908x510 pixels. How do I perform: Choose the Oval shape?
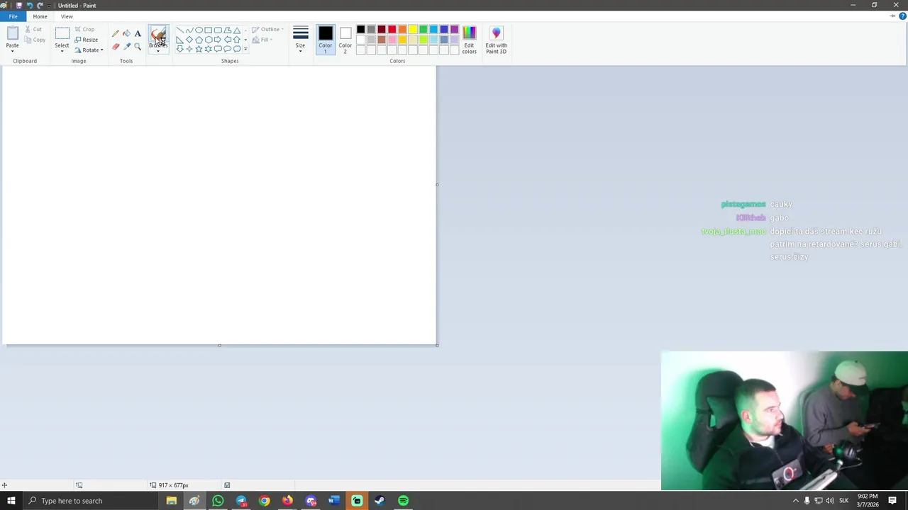coord(199,30)
